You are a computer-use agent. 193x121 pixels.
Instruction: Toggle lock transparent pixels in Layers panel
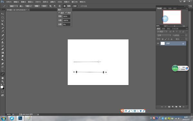tap(162, 39)
